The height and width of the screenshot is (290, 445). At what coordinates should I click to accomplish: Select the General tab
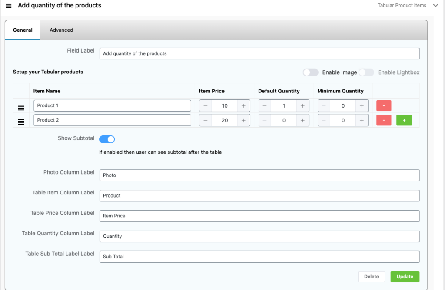(x=23, y=30)
